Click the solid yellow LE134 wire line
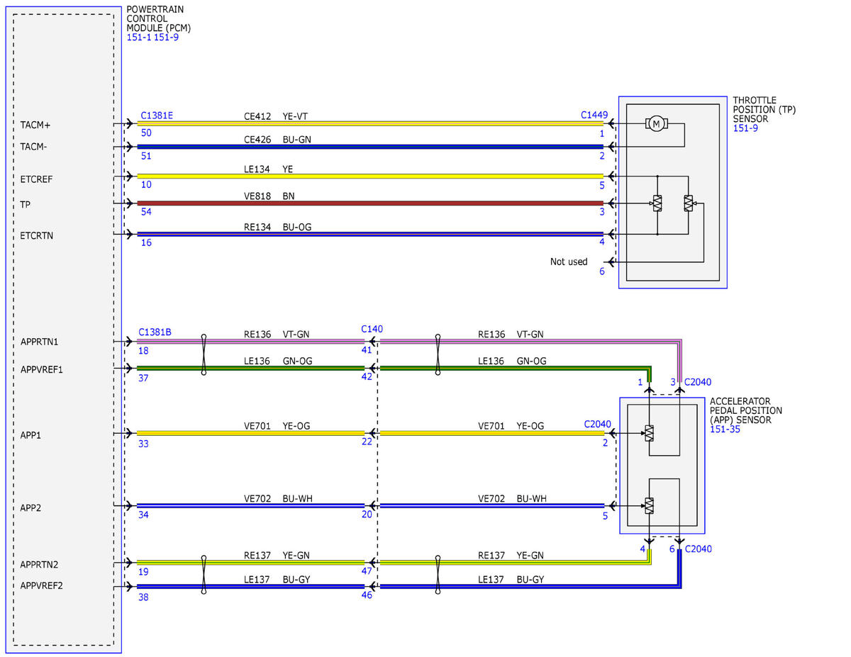This screenshot has width=851, height=657. 369,176
